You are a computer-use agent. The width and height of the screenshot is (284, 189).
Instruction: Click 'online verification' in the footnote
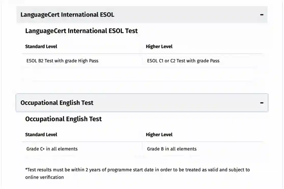(44, 177)
